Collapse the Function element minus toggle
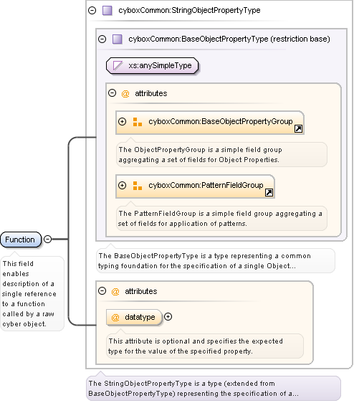This screenshot has width=354, height=403. tap(48, 239)
